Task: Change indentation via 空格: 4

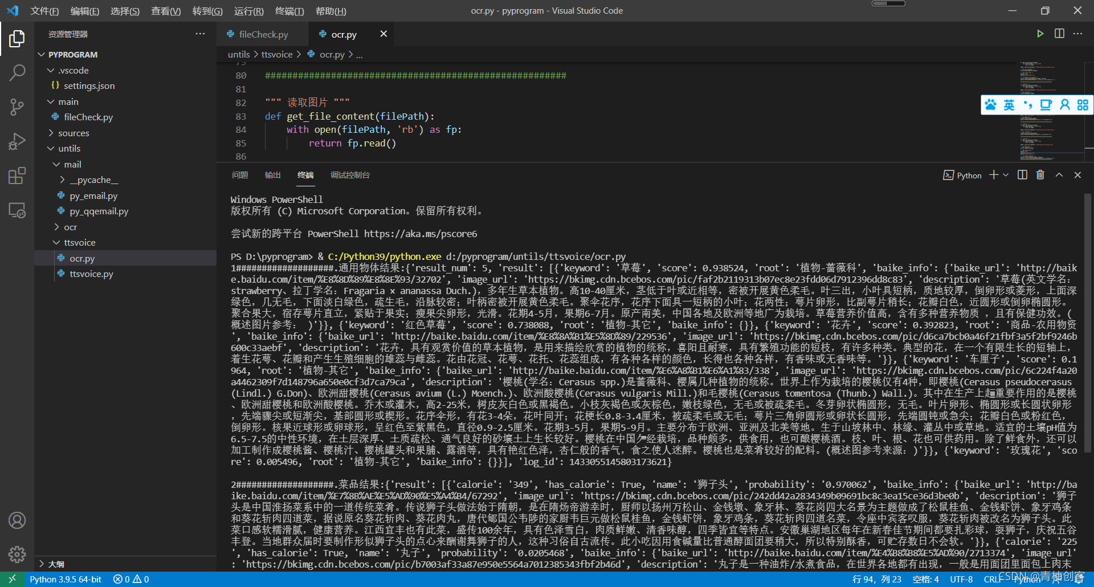Action: pos(925,579)
